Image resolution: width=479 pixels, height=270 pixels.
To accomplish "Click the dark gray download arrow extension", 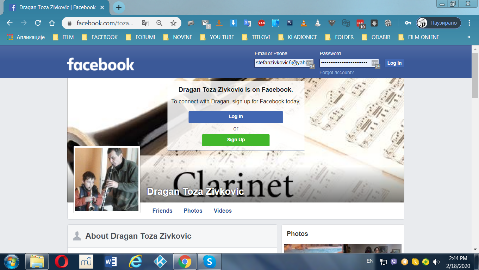I will tap(374, 23).
